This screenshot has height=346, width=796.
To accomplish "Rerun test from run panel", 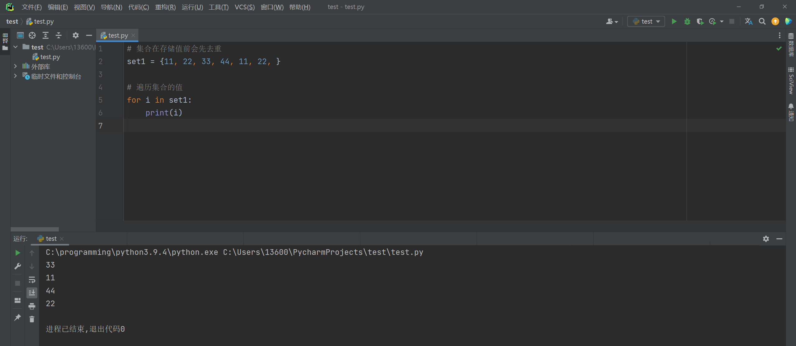I will point(18,253).
